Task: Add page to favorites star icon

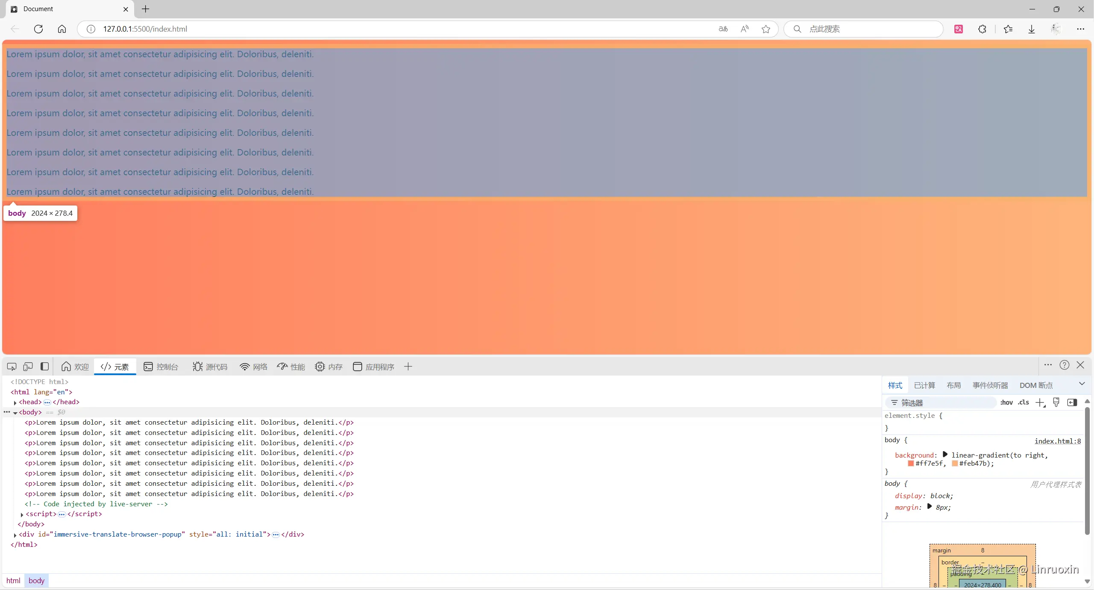Action: 766,29
